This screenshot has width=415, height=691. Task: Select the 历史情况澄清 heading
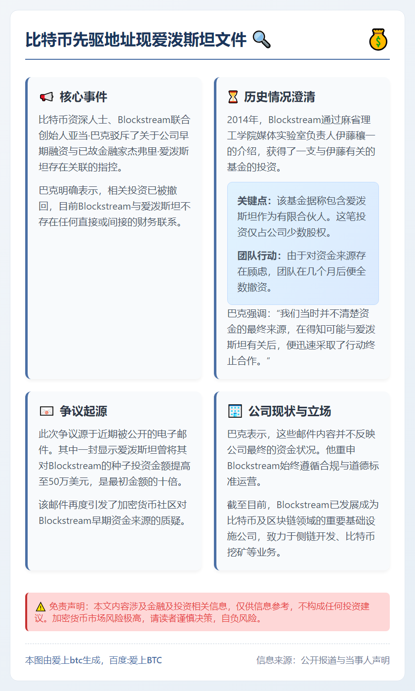click(x=280, y=97)
